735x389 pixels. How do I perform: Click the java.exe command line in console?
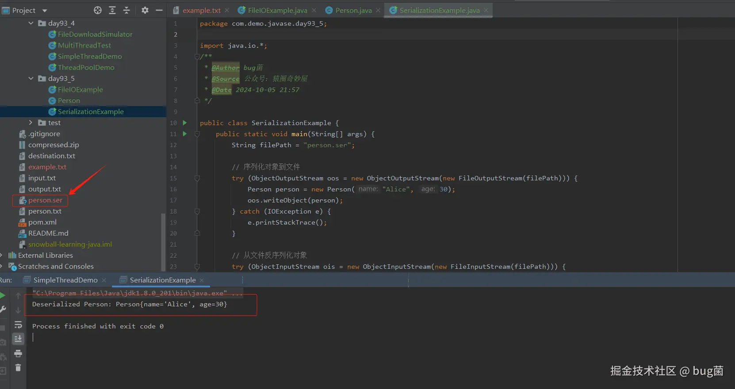137,293
